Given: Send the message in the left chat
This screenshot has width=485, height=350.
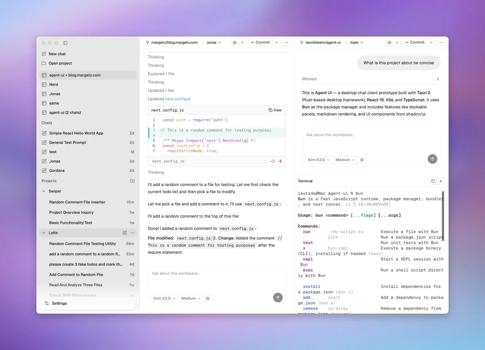Looking at the screenshot, I should (278, 298).
